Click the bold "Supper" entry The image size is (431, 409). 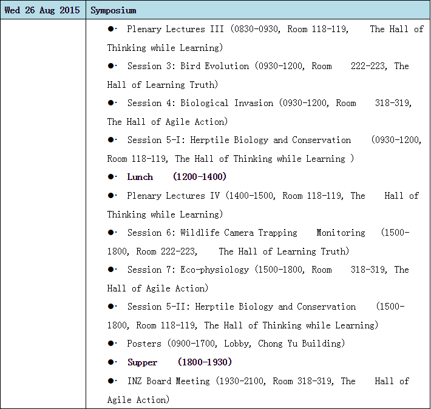click(x=142, y=362)
